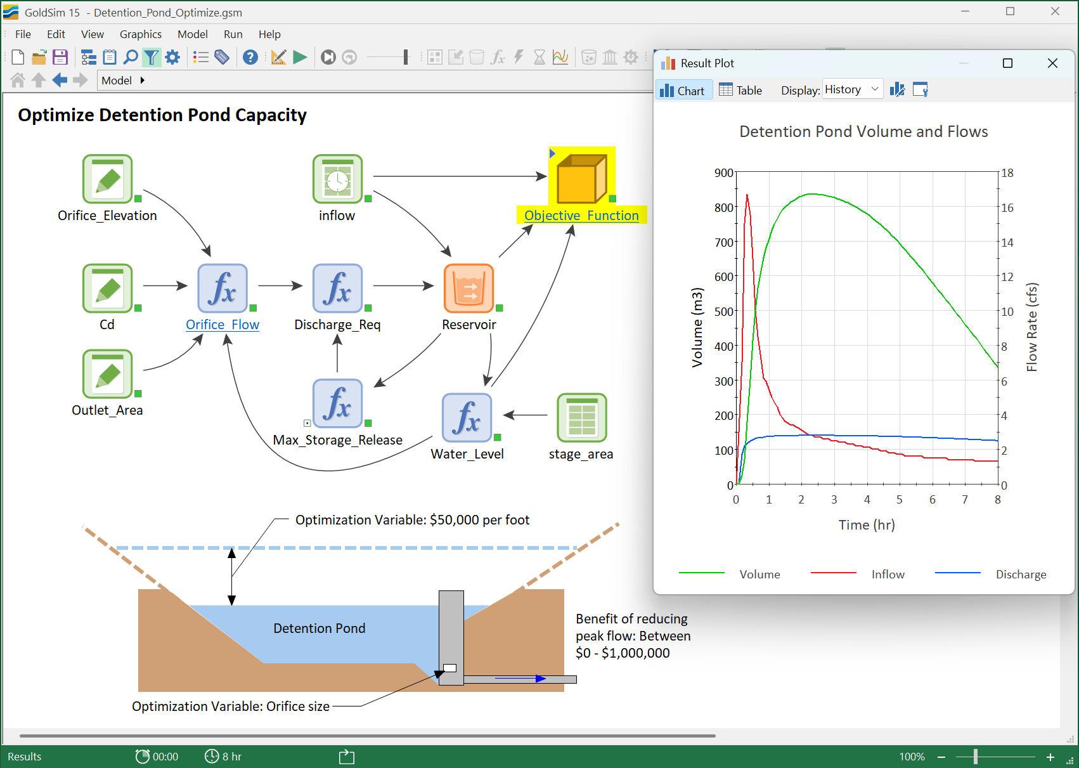The image size is (1079, 768).
Task: Navigate forward with the grey right arrow
Action: 81,80
